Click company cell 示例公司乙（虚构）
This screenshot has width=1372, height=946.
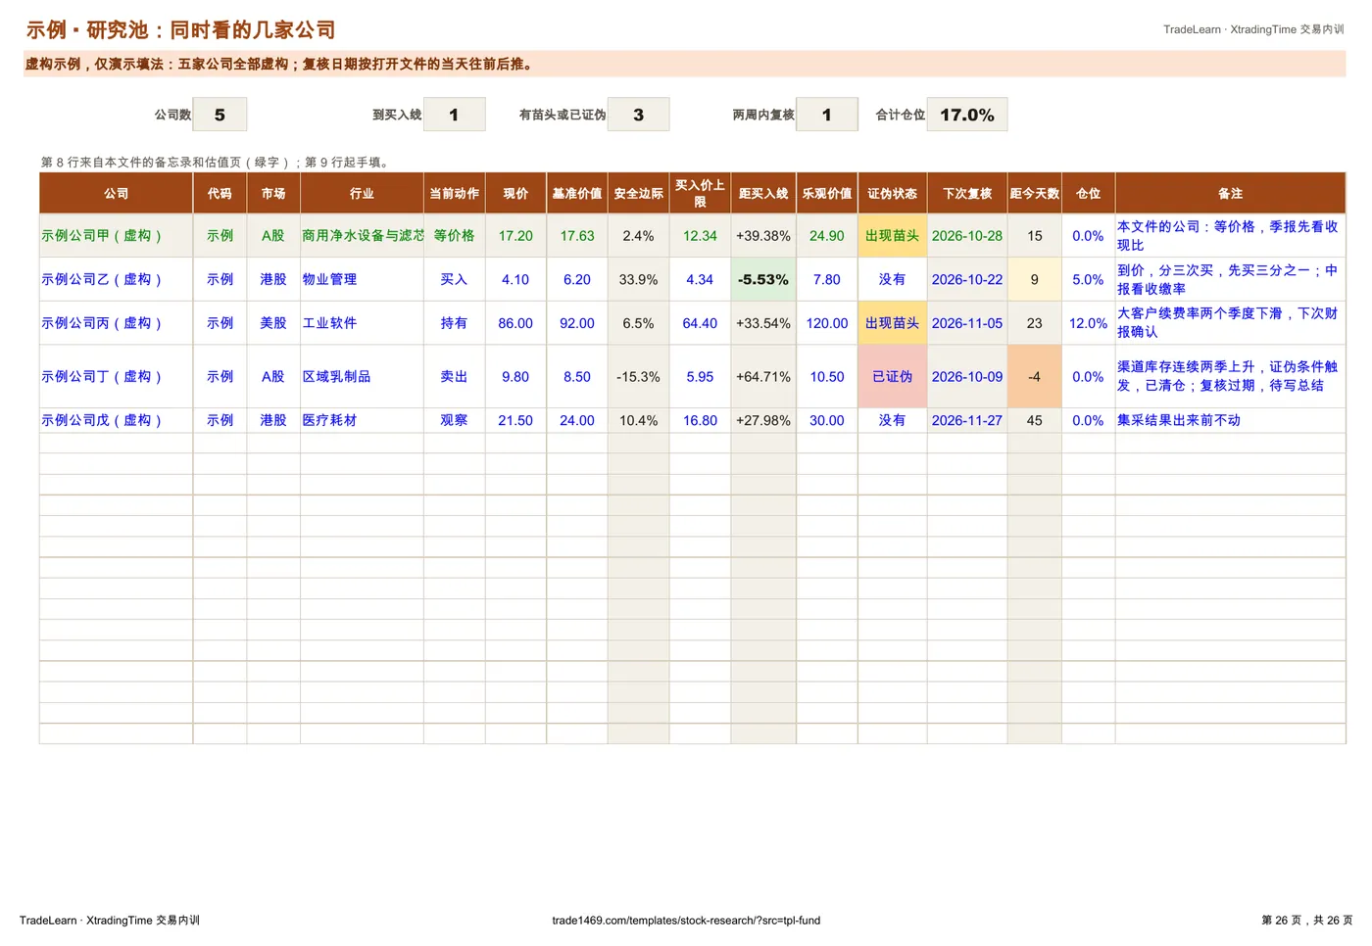[x=116, y=279]
